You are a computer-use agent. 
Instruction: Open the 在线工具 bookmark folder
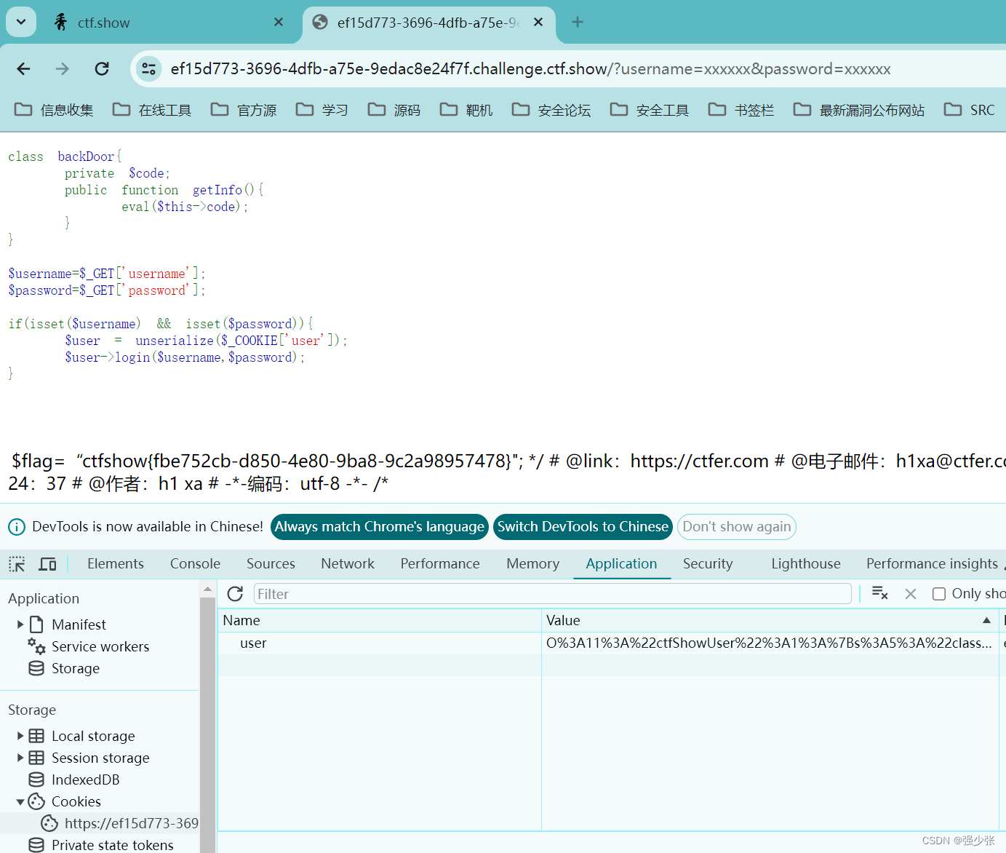click(152, 110)
